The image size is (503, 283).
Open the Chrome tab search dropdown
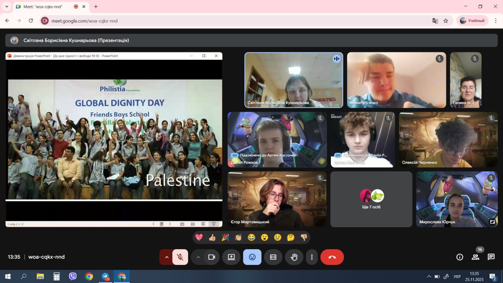click(7, 7)
